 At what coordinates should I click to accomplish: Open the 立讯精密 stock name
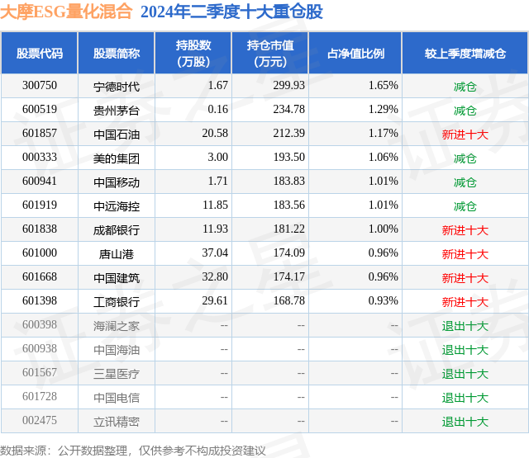(x=117, y=422)
